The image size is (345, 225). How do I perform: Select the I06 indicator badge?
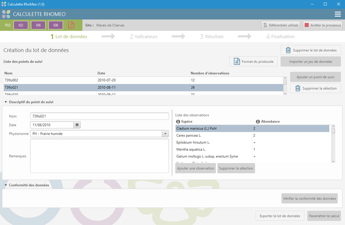click(38, 25)
